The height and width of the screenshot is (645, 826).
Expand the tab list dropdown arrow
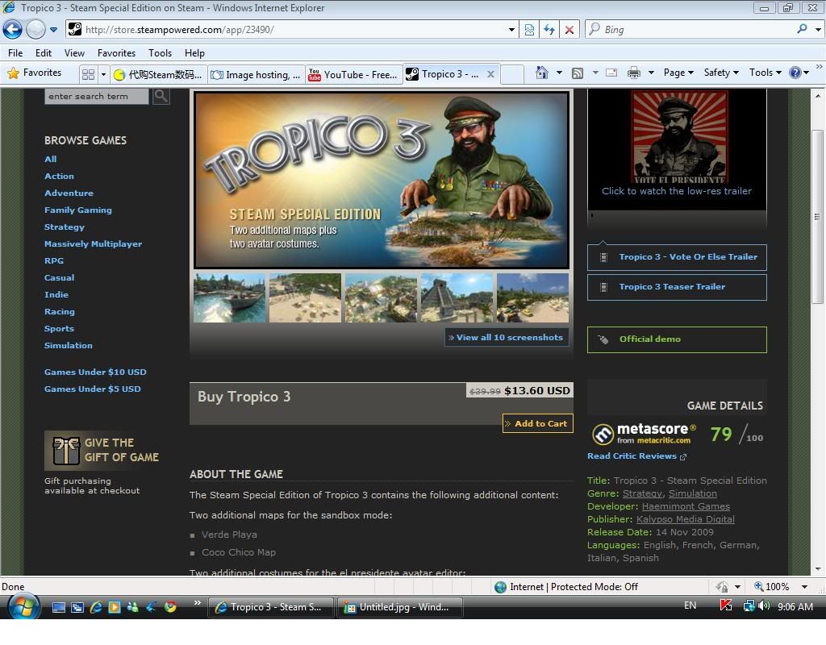click(103, 74)
